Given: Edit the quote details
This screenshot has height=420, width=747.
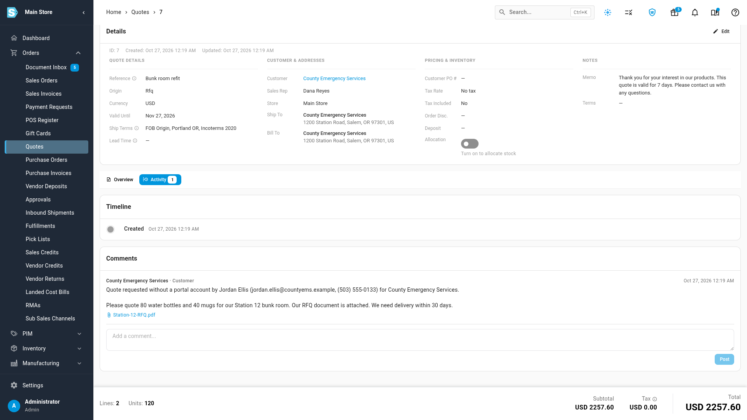Looking at the screenshot, I should [721, 31].
